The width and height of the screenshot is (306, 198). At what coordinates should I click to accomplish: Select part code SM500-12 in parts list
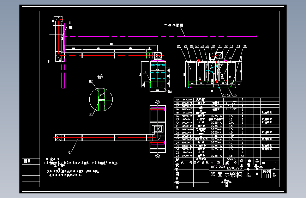(187, 116)
